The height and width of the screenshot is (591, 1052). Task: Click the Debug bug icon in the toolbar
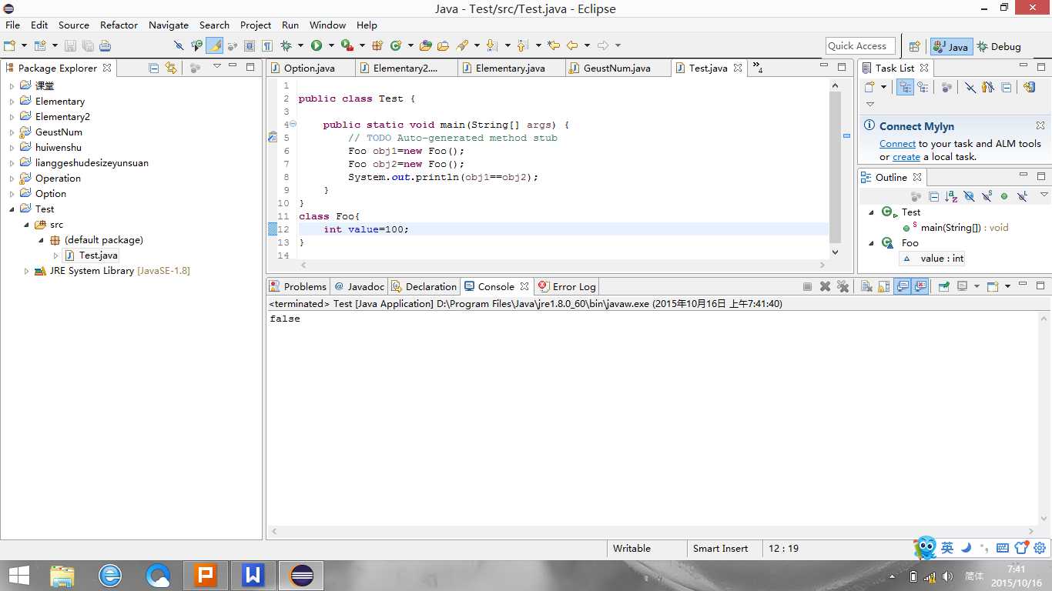click(286, 45)
